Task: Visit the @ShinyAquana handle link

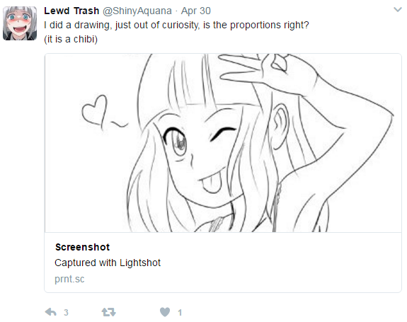Action: pyautogui.click(x=137, y=11)
